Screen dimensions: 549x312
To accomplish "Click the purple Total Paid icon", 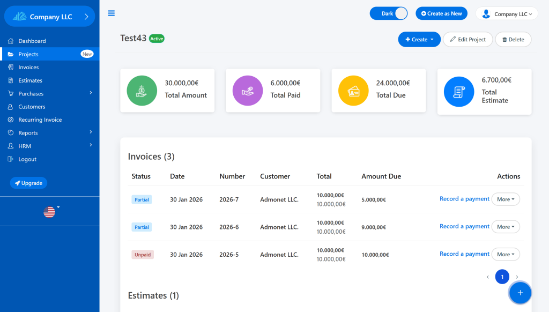I will point(247,91).
